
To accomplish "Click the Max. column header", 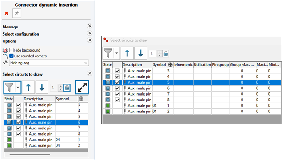I will (249, 64).
